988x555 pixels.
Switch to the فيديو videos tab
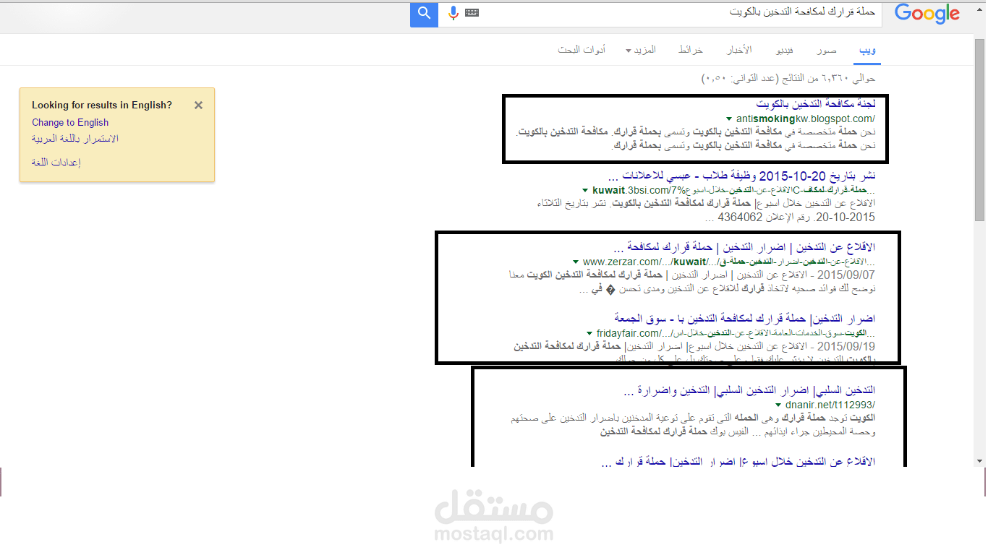click(785, 50)
